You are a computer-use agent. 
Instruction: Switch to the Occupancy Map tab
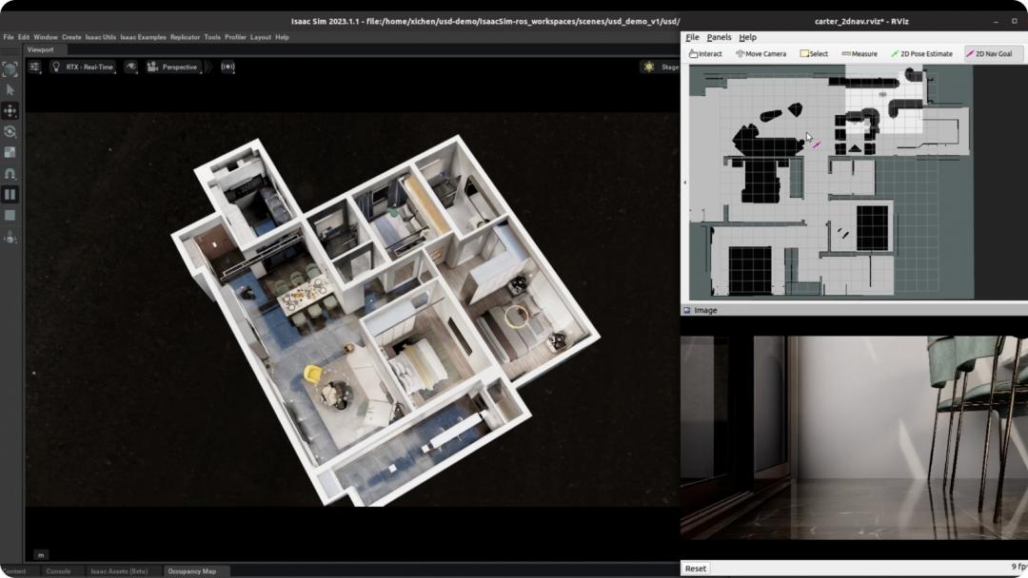pyautogui.click(x=192, y=571)
